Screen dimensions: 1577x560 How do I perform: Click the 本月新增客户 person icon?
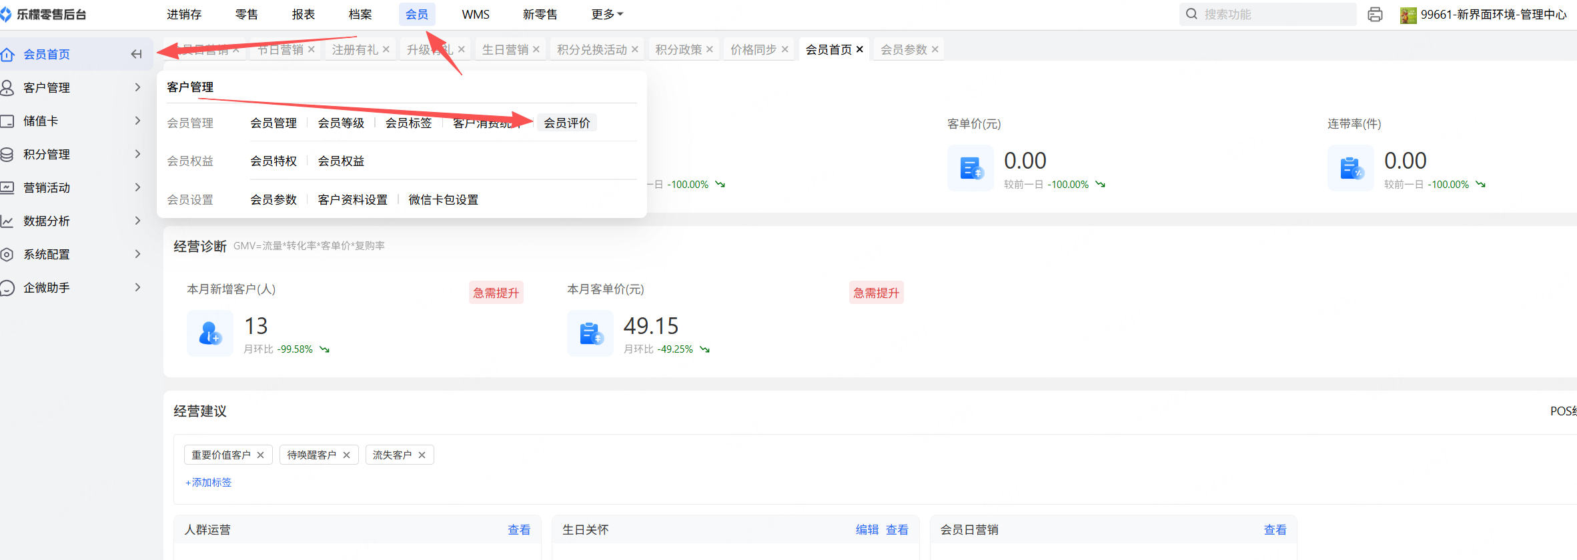210,333
